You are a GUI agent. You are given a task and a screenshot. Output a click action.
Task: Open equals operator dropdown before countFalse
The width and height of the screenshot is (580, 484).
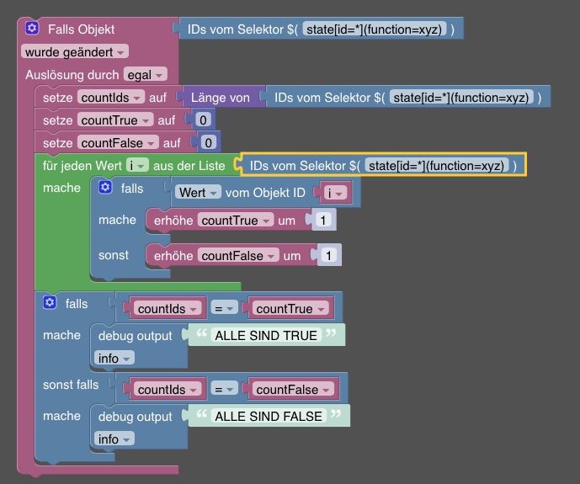click(224, 390)
